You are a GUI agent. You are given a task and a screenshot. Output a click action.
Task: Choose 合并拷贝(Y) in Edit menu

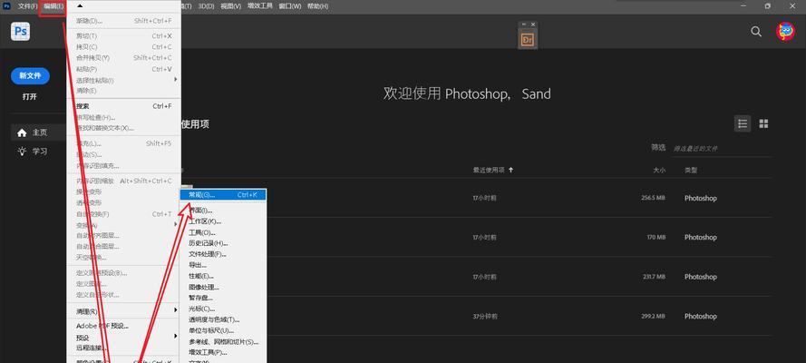[123, 57]
